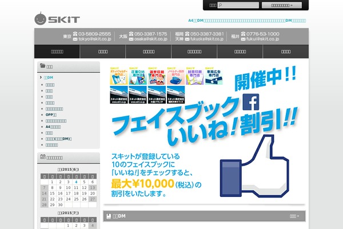Image resolution: width=343 pixels, height=229 pixels.
Task: Click the ¥10,000 discount text in banner
Action: coord(142,184)
